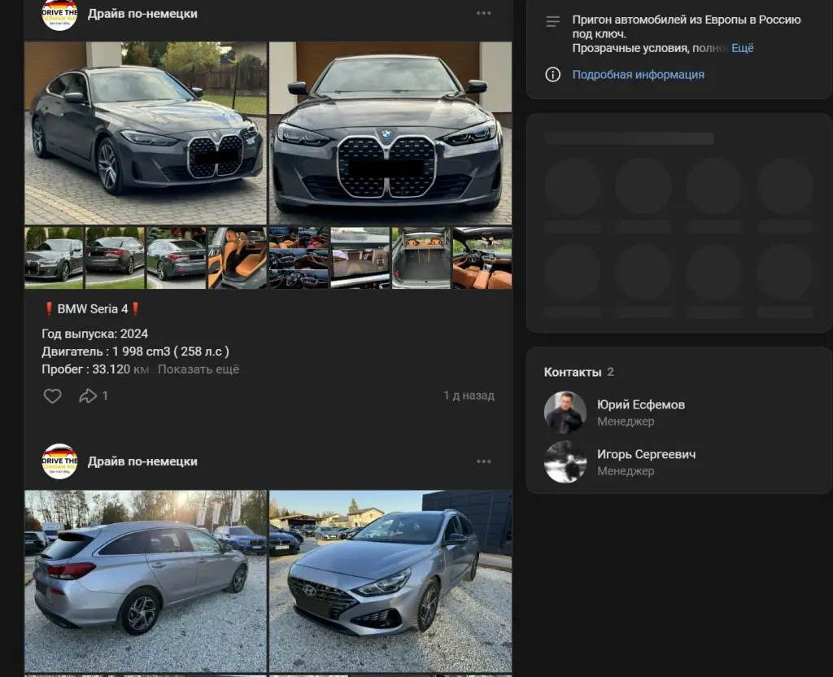Image resolution: width=833 pixels, height=677 pixels.
Task: Open BMW rear-side view thumbnail
Action: click(x=176, y=258)
